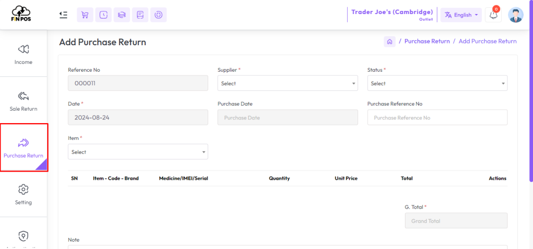
Task: Open the user profile avatar
Action: point(516,15)
